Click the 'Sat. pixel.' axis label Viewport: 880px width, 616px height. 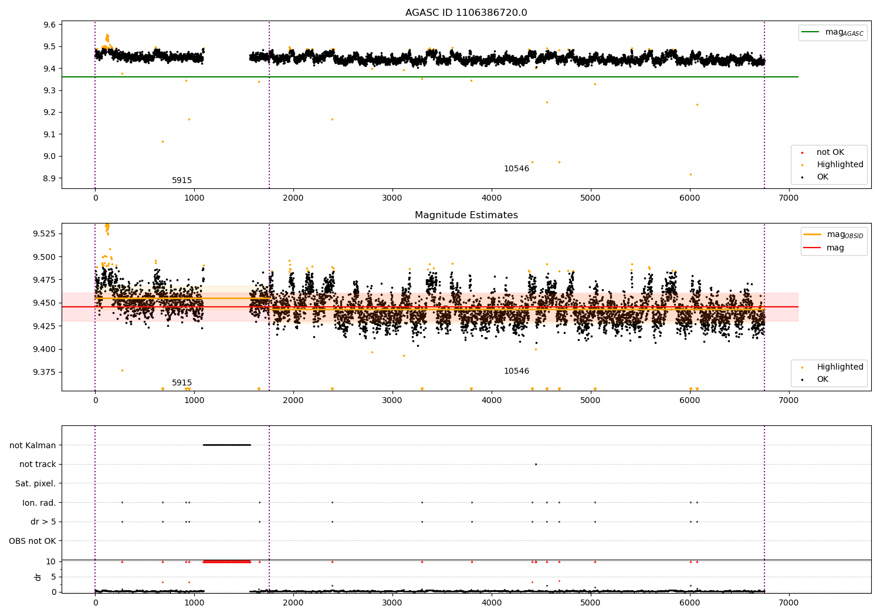coord(35,483)
